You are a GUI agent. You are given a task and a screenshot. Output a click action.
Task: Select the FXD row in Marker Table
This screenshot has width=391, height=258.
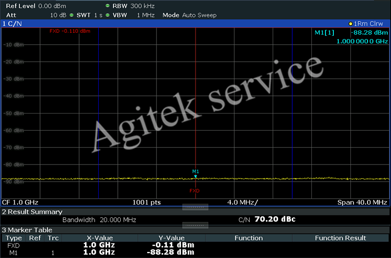195,245
